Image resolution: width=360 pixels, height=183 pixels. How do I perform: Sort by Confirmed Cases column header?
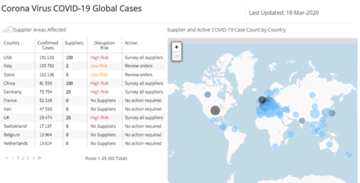click(48, 45)
